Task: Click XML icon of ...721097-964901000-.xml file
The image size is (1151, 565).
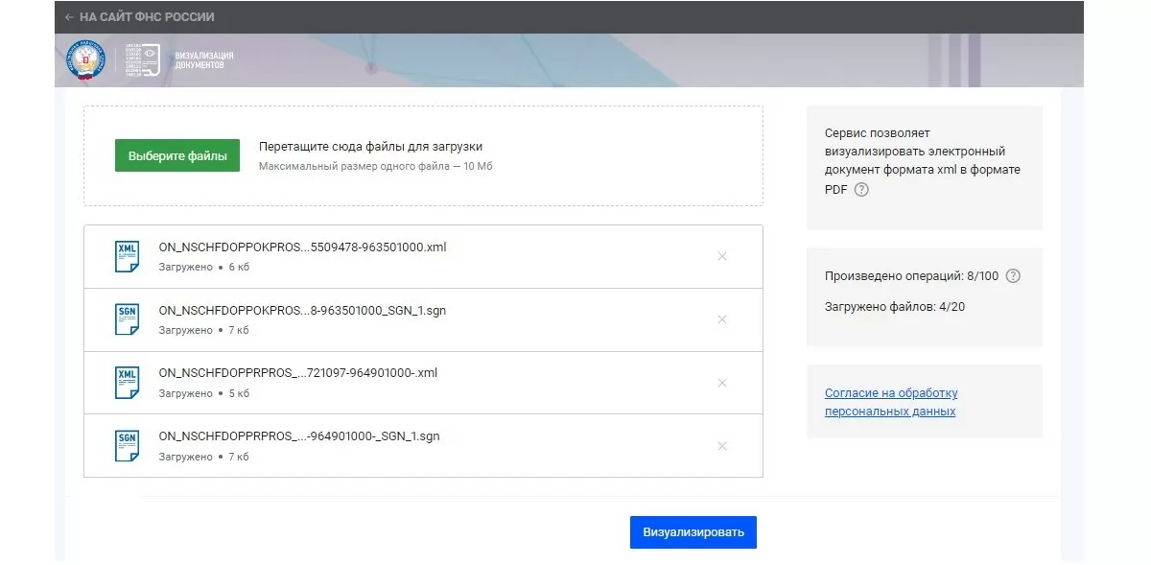Action: point(128,383)
